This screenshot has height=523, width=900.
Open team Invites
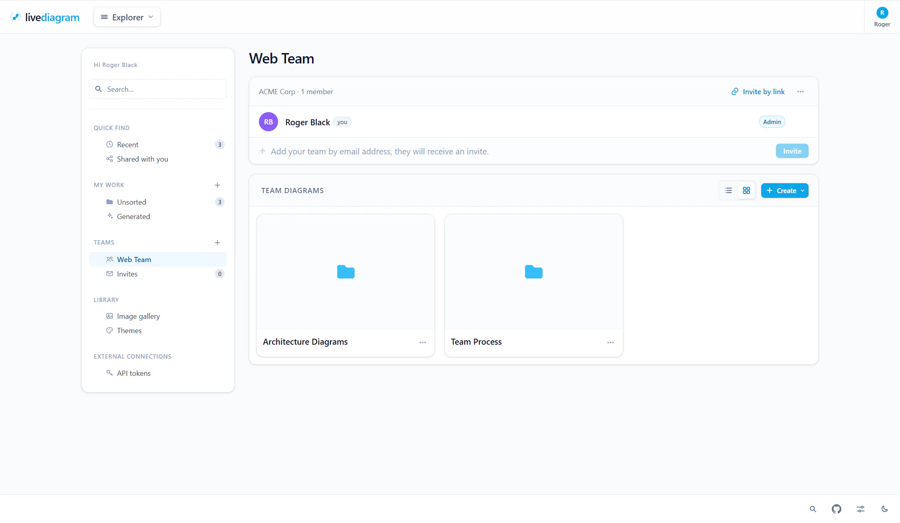158,274
